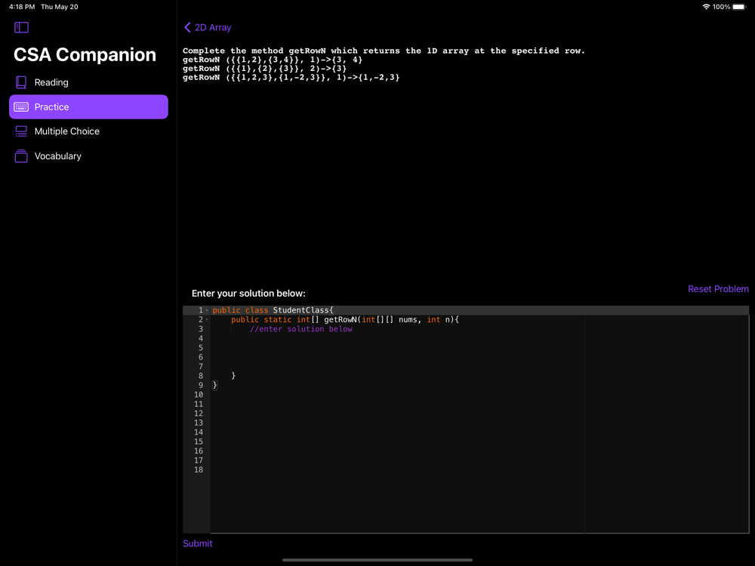Click the closing brace on line 8
Screen dimensions: 755x566
tap(233, 376)
